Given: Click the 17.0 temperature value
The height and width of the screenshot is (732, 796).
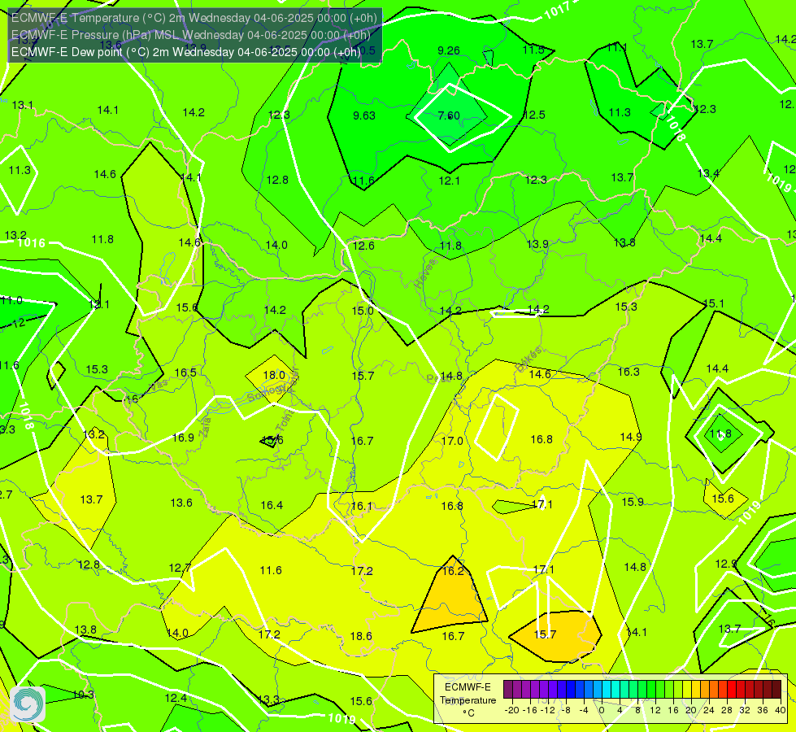Looking at the screenshot, I should (x=452, y=440).
